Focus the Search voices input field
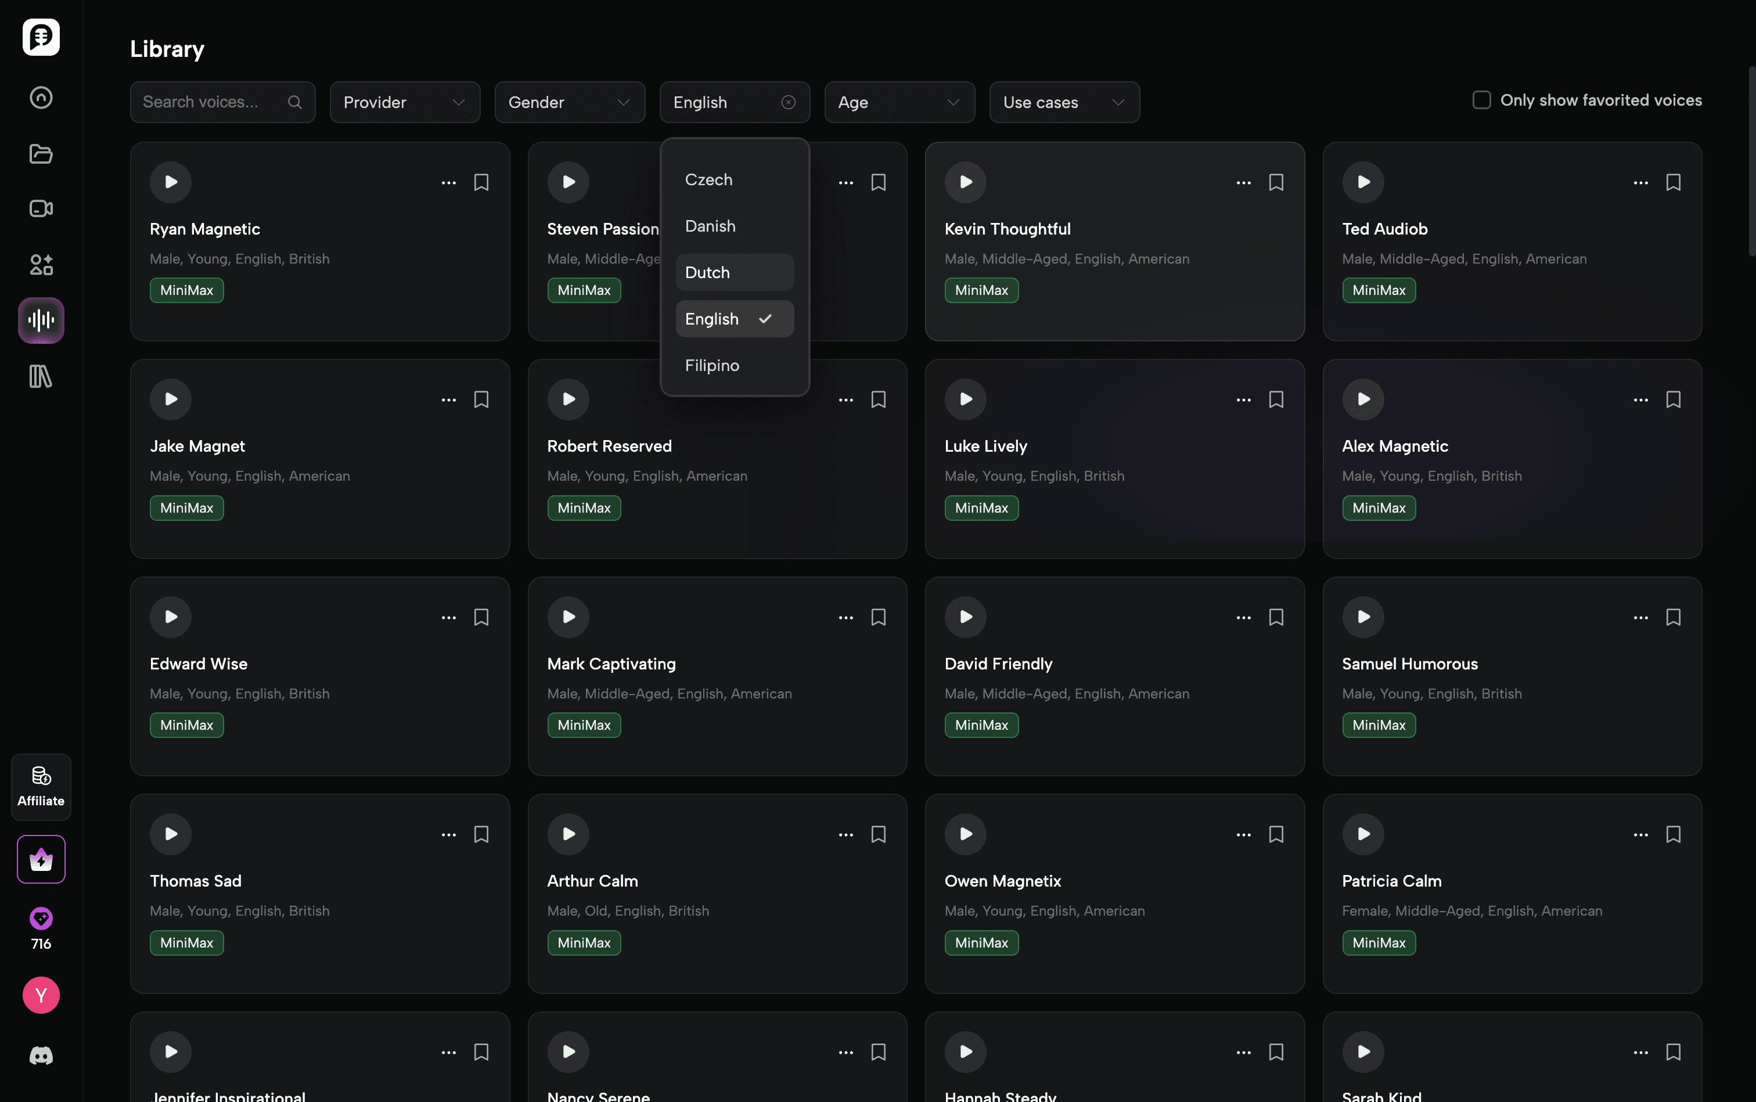The height and width of the screenshot is (1102, 1756). tap(222, 102)
